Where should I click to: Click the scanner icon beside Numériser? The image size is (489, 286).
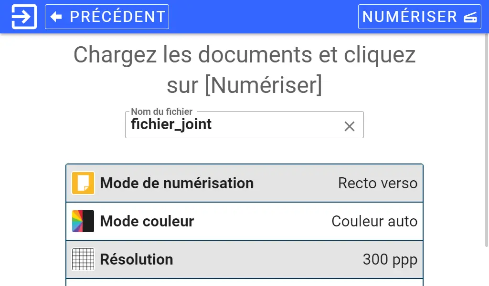(x=470, y=17)
